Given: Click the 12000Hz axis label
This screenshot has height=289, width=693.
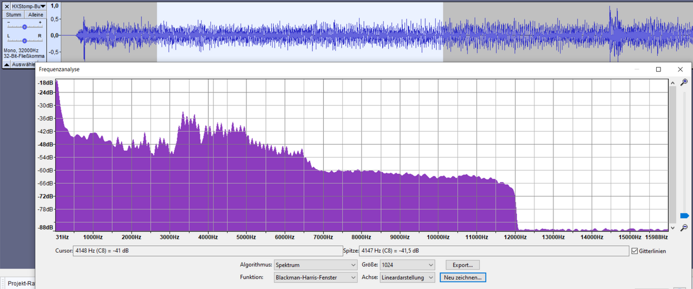Looking at the screenshot, I should pos(515,237).
